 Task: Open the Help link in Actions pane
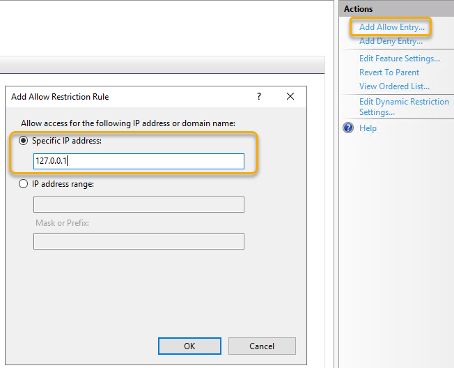(x=368, y=128)
